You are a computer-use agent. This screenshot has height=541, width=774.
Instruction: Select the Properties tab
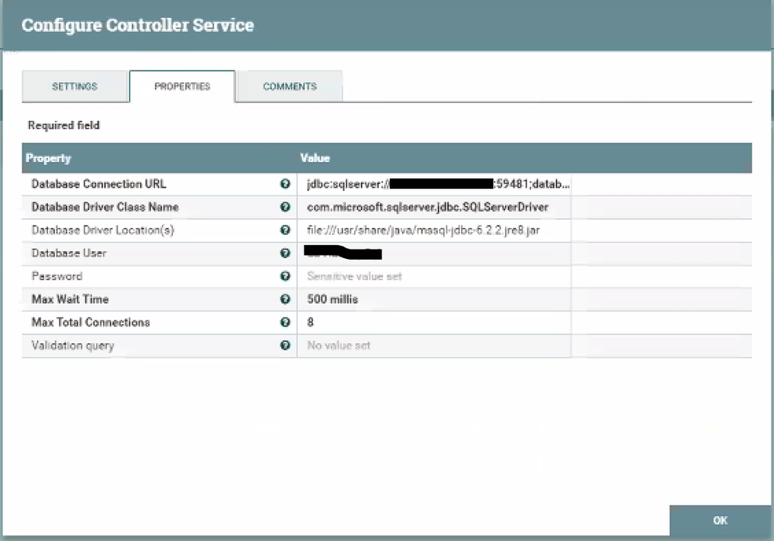click(x=182, y=87)
